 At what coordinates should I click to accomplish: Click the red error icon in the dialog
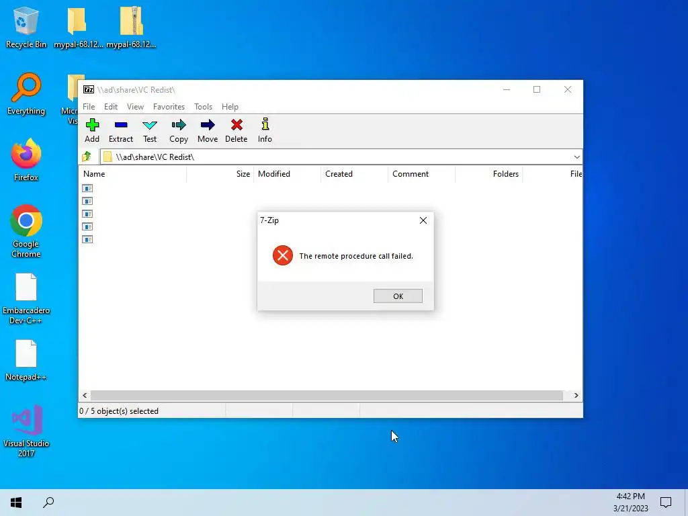[x=283, y=255]
